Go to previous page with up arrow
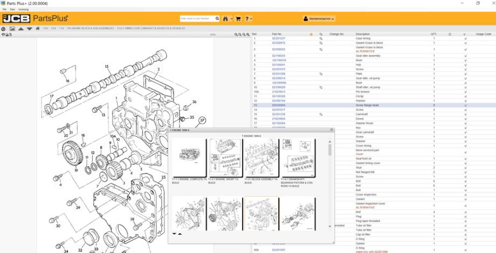 (x=22, y=28)
